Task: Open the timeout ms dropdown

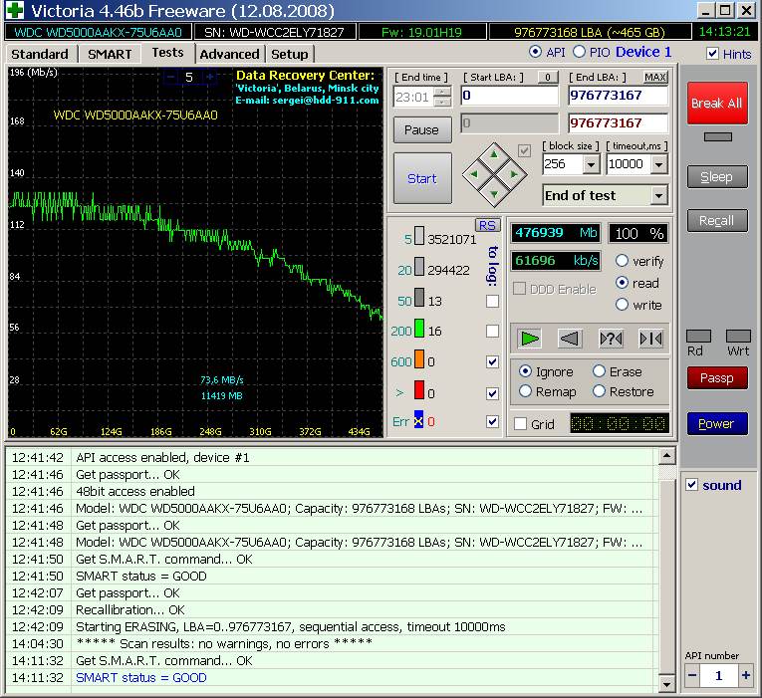Action: pyautogui.click(x=658, y=164)
